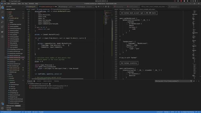Open the Source Control view
Screen dimensions: 201x113
[x=2, y=17]
